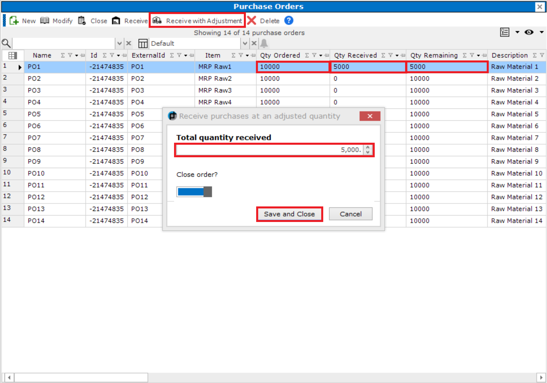This screenshot has width=547, height=383.
Task: Click the row 1 current-row arrow
Action: pos(20,67)
